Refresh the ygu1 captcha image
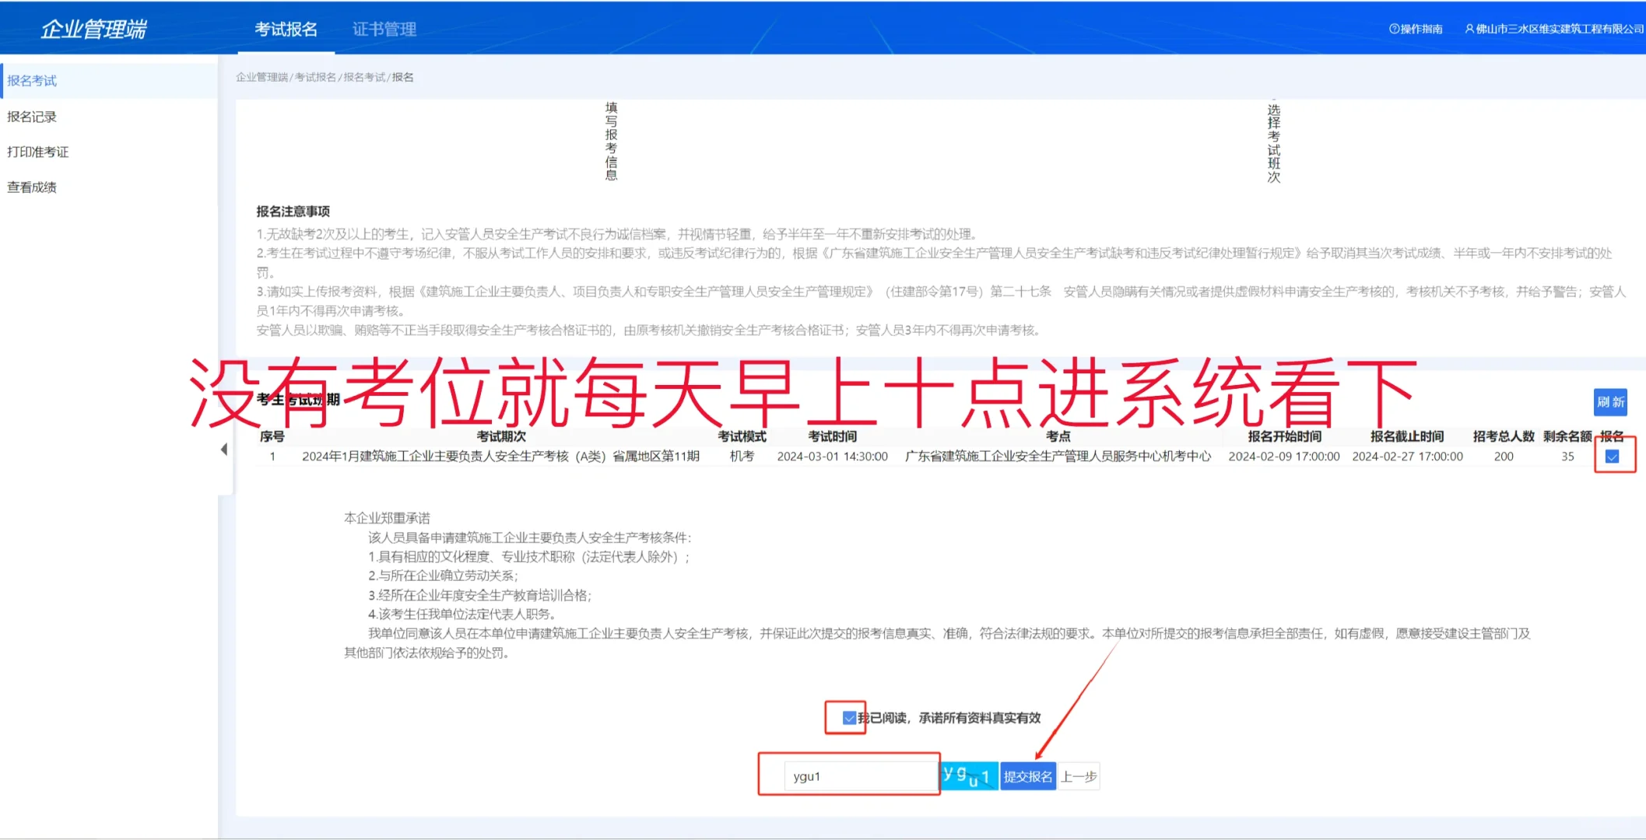 tap(967, 775)
